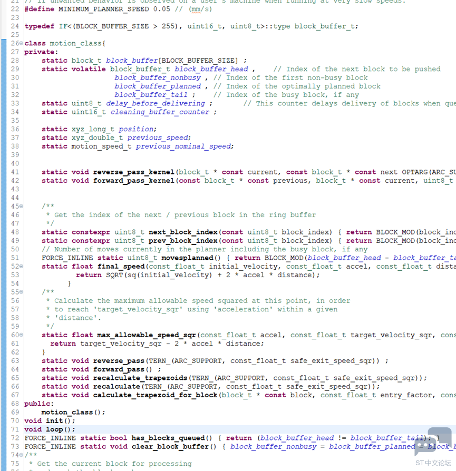Click the block_buffer_t typedef name on line 24

click(324, 26)
